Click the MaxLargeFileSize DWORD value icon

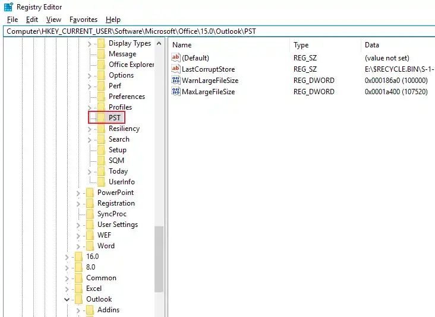coord(176,92)
